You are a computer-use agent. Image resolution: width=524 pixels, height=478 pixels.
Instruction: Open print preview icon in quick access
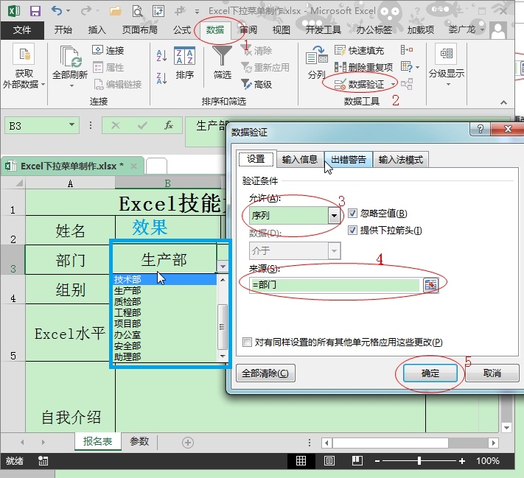point(137,11)
